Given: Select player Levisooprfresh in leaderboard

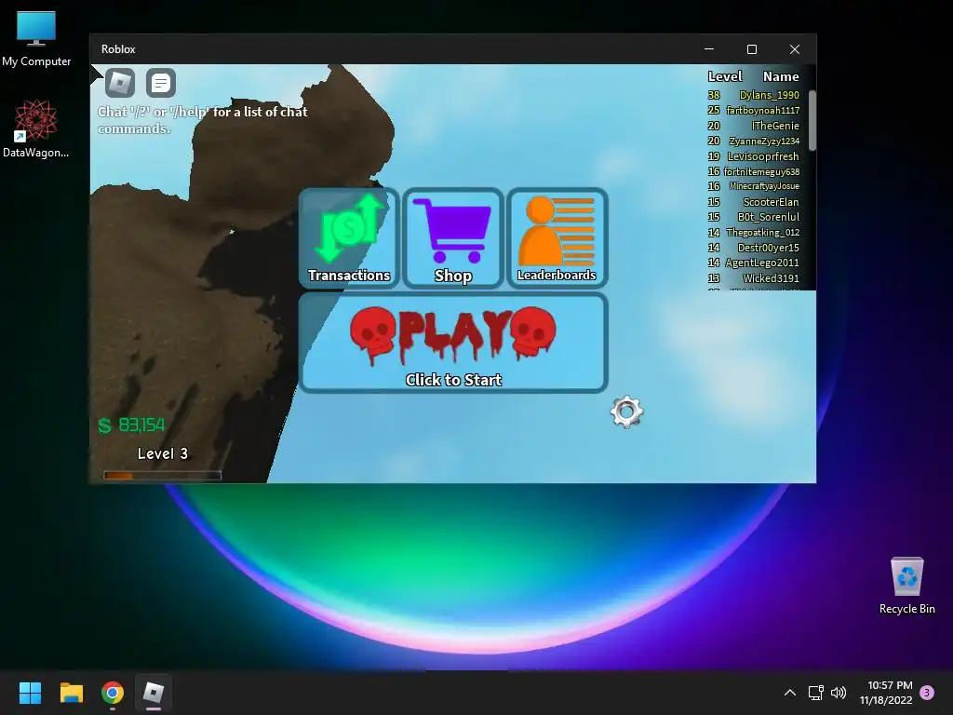Looking at the screenshot, I should (x=763, y=156).
